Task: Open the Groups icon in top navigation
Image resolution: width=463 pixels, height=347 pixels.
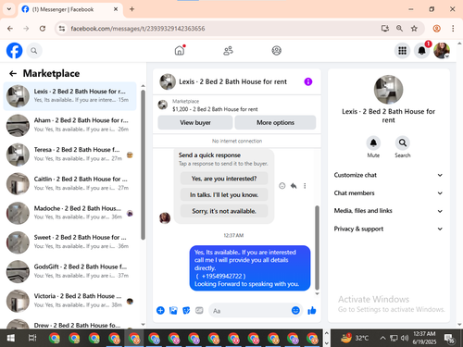Action: coord(276,51)
